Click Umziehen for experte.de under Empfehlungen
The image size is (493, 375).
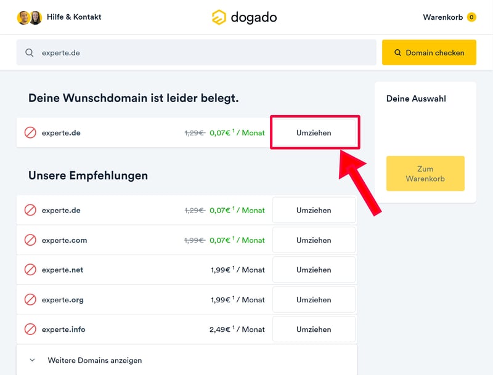coord(314,210)
